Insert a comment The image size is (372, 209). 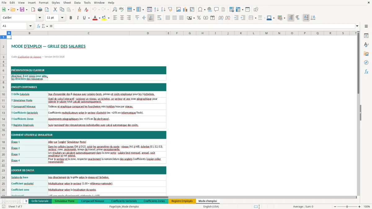click(x=216, y=10)
